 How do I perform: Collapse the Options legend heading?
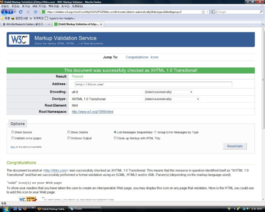click(x=17, y=123)
